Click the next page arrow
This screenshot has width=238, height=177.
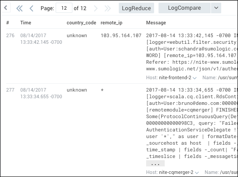(96, 8)
